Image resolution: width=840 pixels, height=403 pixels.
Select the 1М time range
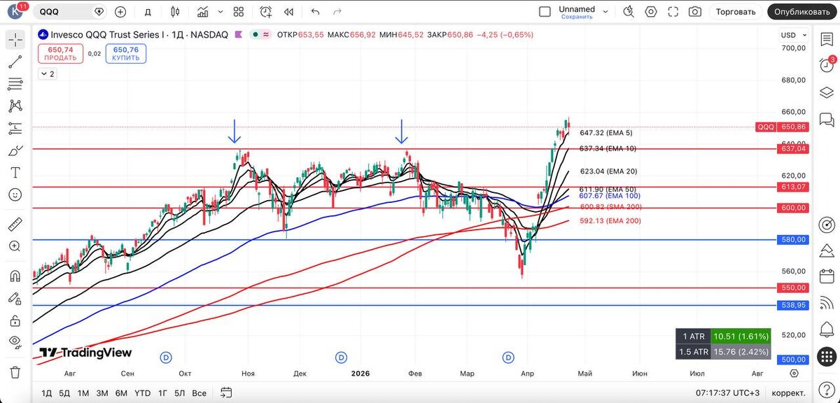click(83, 393)
